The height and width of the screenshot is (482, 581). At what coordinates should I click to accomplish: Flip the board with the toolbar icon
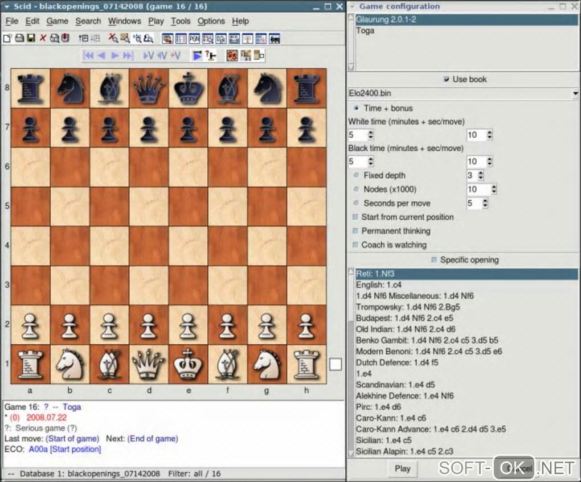tap(232, 56)
